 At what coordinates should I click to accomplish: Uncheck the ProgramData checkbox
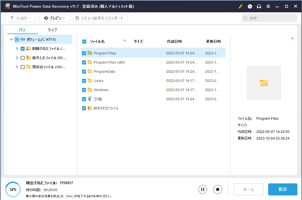[84, 72]
